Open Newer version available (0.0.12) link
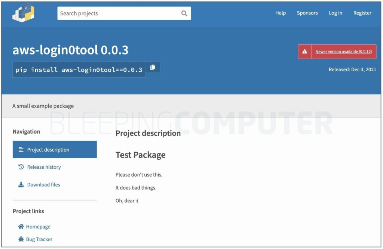Image resolution: width=383 pixels, height=249 pixels. pyautogui.click(x=343, y=52)
